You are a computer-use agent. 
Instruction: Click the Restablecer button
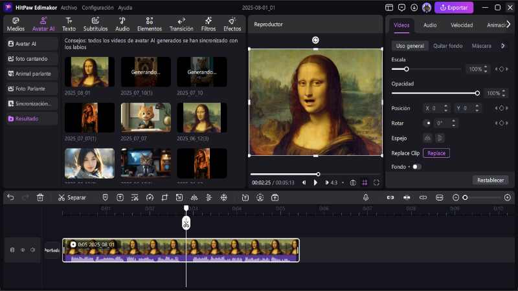click(x=490, y=180)
